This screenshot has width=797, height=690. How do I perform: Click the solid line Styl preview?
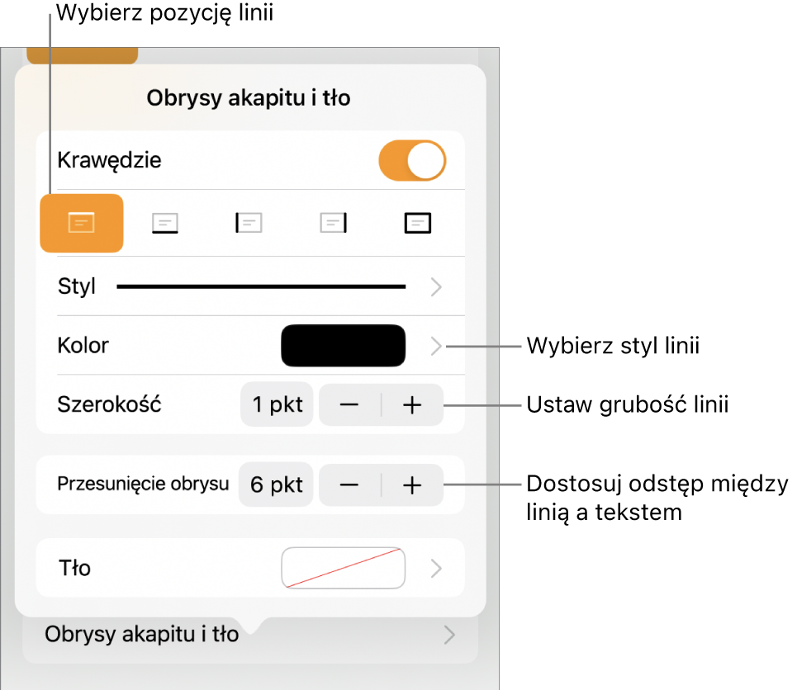tap(261, 287)
